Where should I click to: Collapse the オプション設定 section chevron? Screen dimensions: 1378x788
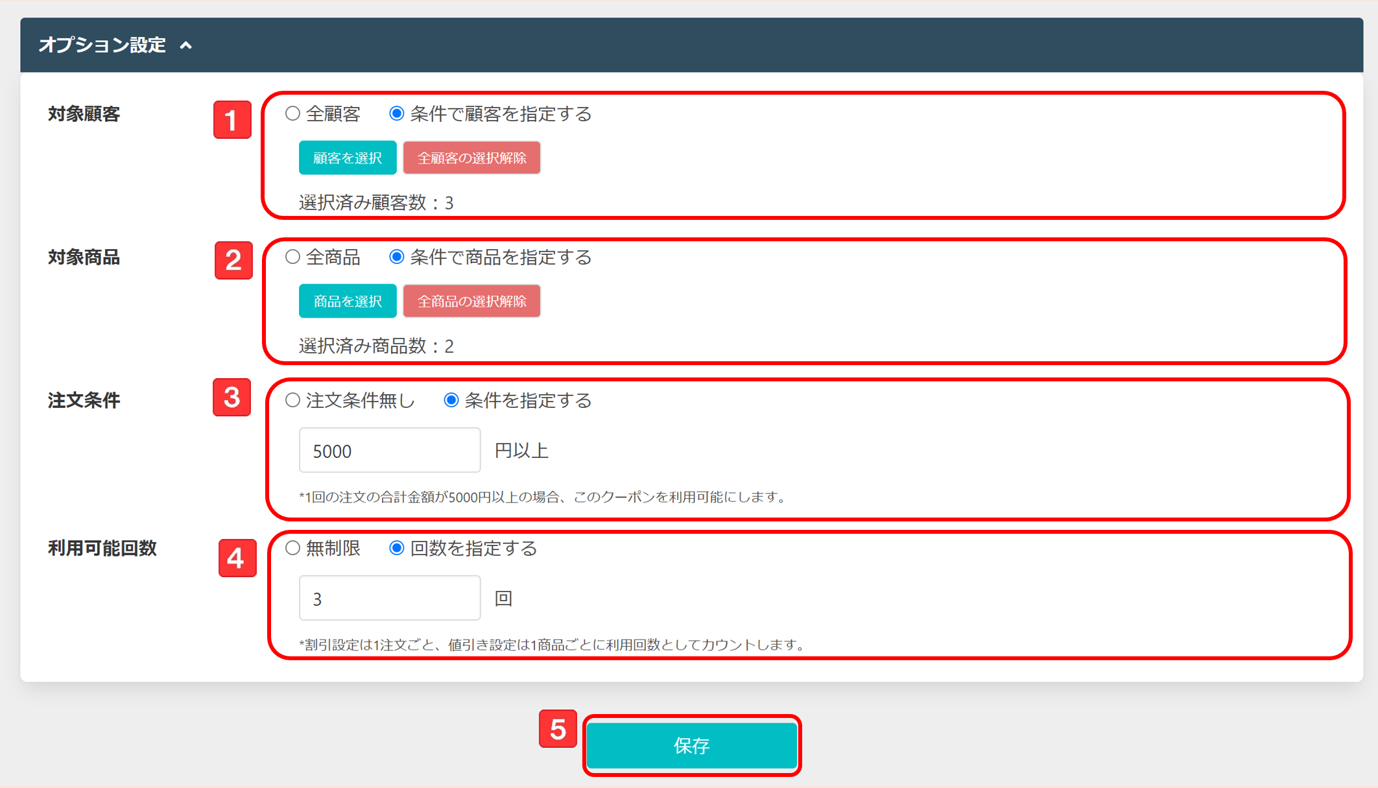(186, 45)
